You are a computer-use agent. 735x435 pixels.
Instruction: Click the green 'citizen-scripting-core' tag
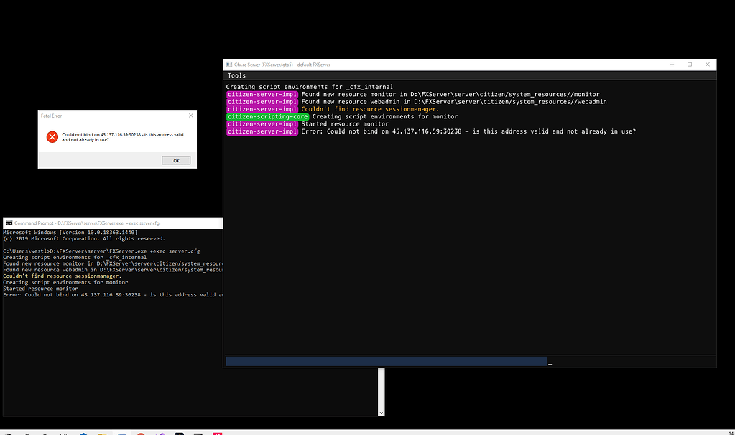267,116
